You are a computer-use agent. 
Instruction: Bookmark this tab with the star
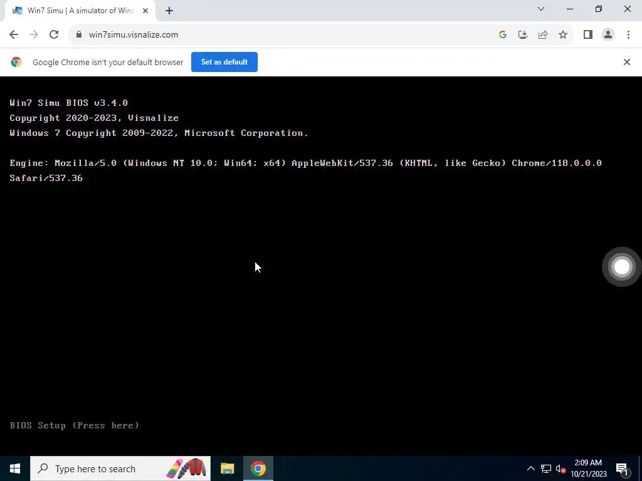click(x=563, y=35)
